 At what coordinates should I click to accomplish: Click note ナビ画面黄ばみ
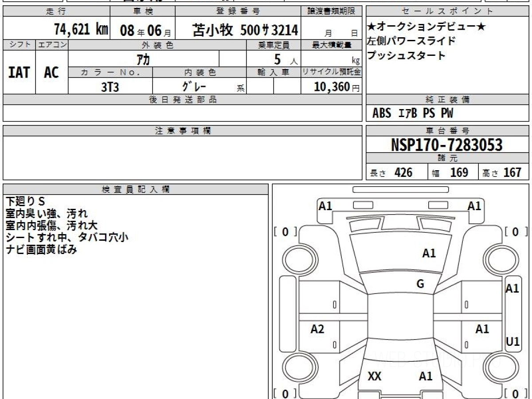pyautogui.click(x=41, y=249)
